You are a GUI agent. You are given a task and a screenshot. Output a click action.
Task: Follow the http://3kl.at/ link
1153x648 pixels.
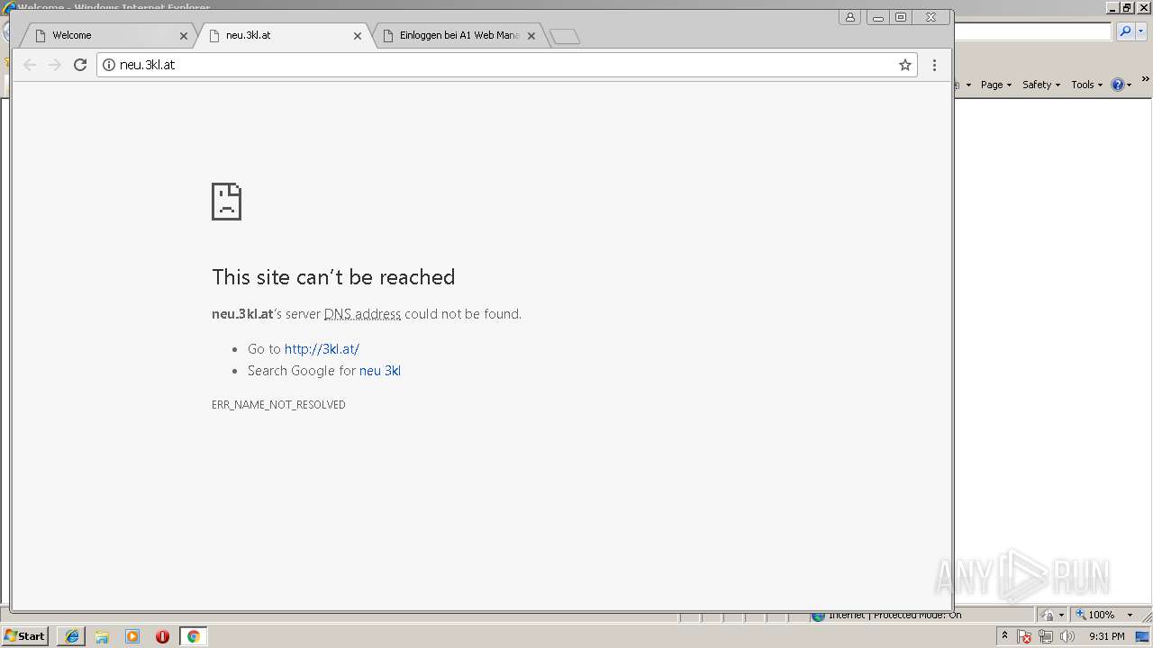click(x=322, y=349)
